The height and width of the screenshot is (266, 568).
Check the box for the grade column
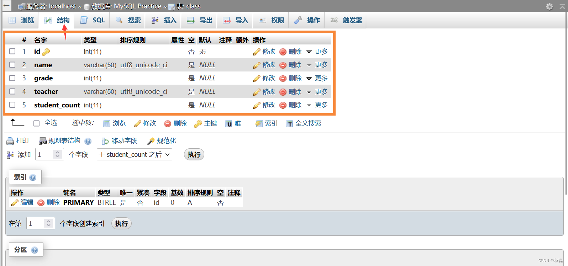click(12, 78)
